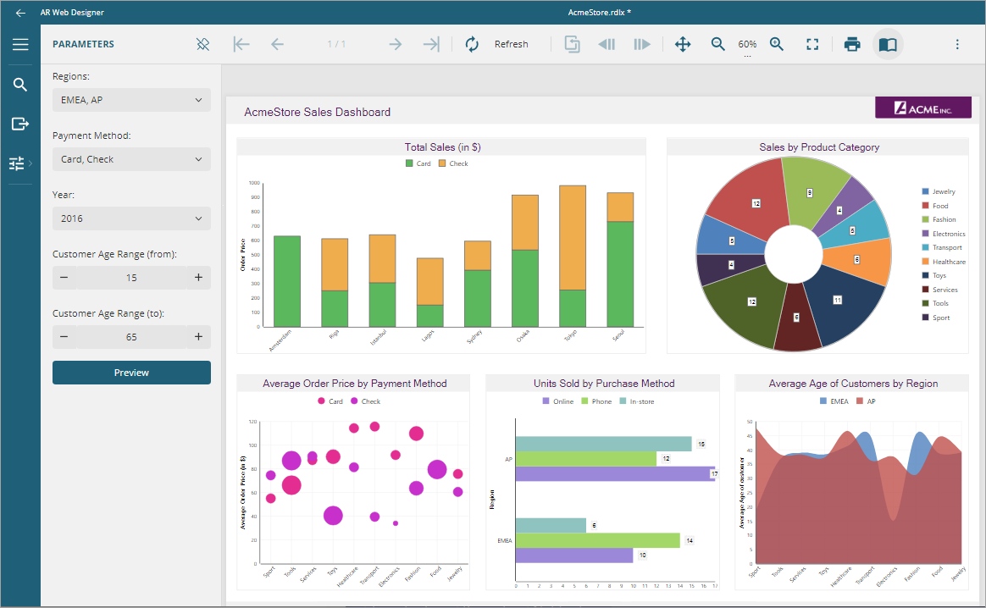Toggle full screen mode
The height and width of the screenshot is (608, 986).
click(812, 44)
